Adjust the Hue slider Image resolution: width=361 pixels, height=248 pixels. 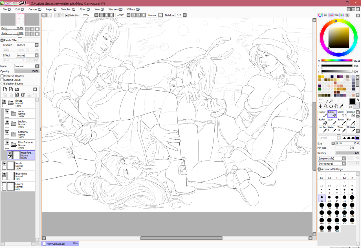[x=337, y=61]
